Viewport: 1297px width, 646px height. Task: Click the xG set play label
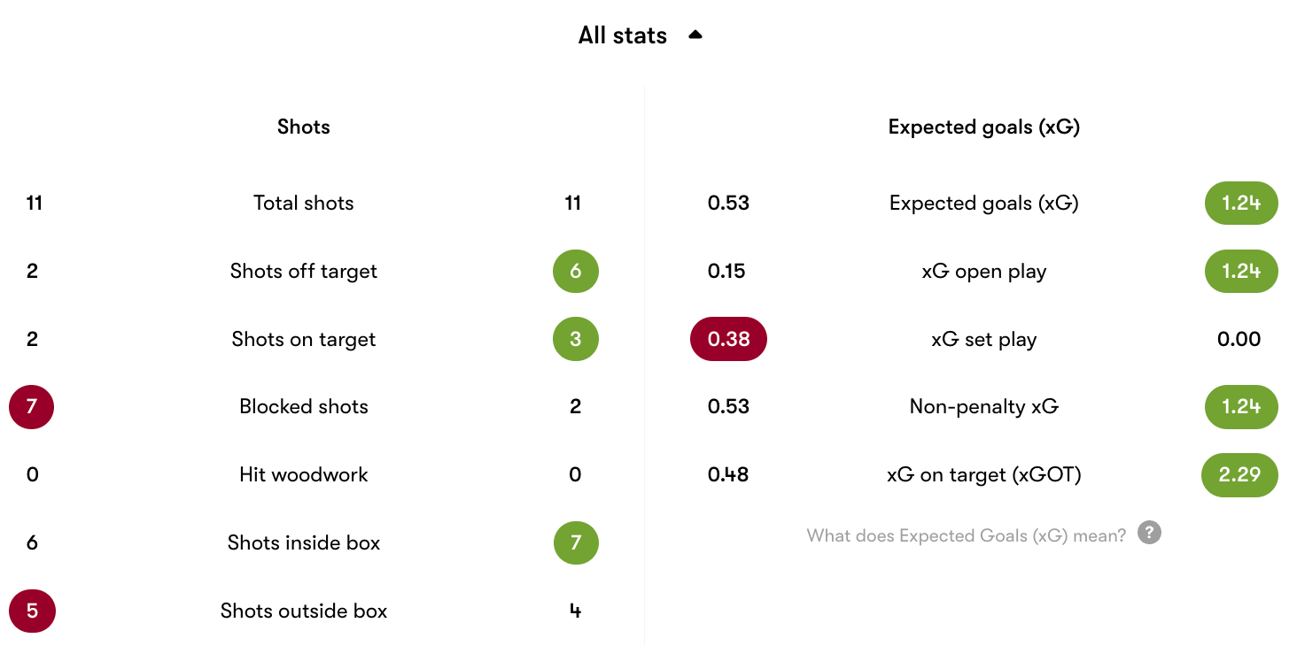click(983, 340)
